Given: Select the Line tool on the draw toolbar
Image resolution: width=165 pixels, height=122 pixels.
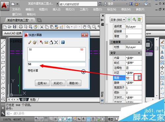Looking at the screenshot, I should (x=3, y=42).
